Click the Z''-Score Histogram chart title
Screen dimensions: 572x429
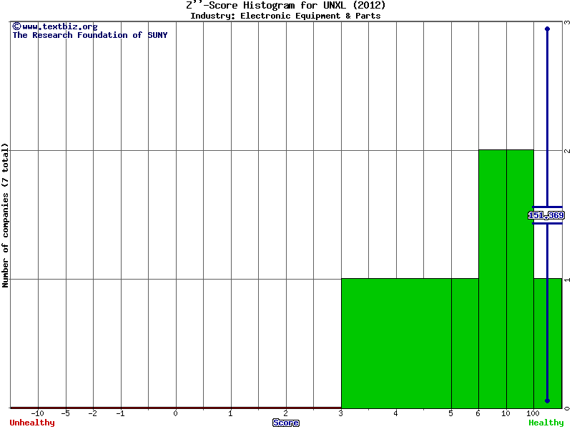285,6
